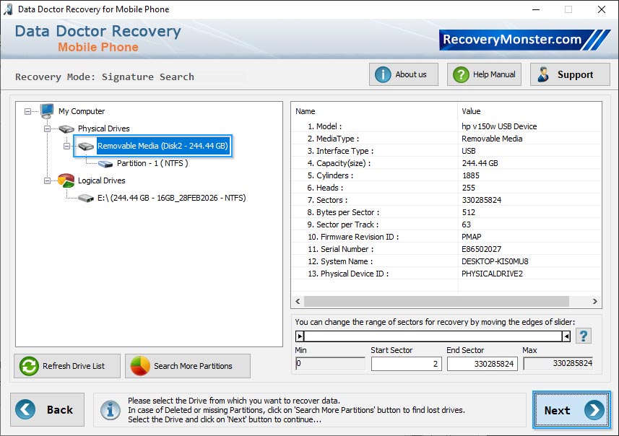Click the pie chart Search More Partitions icon

tap(142, 366)
